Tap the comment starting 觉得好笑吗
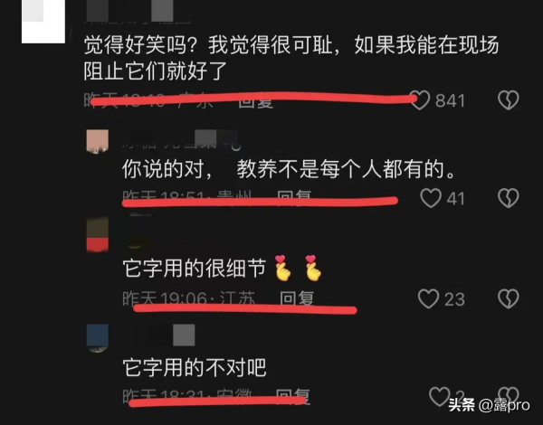Viewport: 543px width, 425px height. click(x=291, y=58)
